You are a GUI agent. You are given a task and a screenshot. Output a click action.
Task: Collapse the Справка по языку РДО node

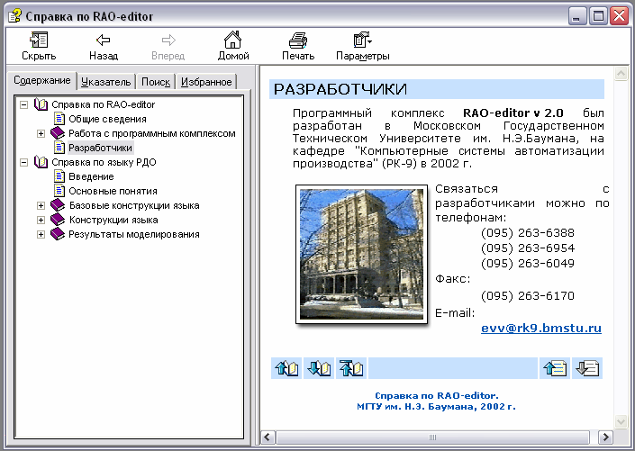pyautogui.click(x=24, y=162)
